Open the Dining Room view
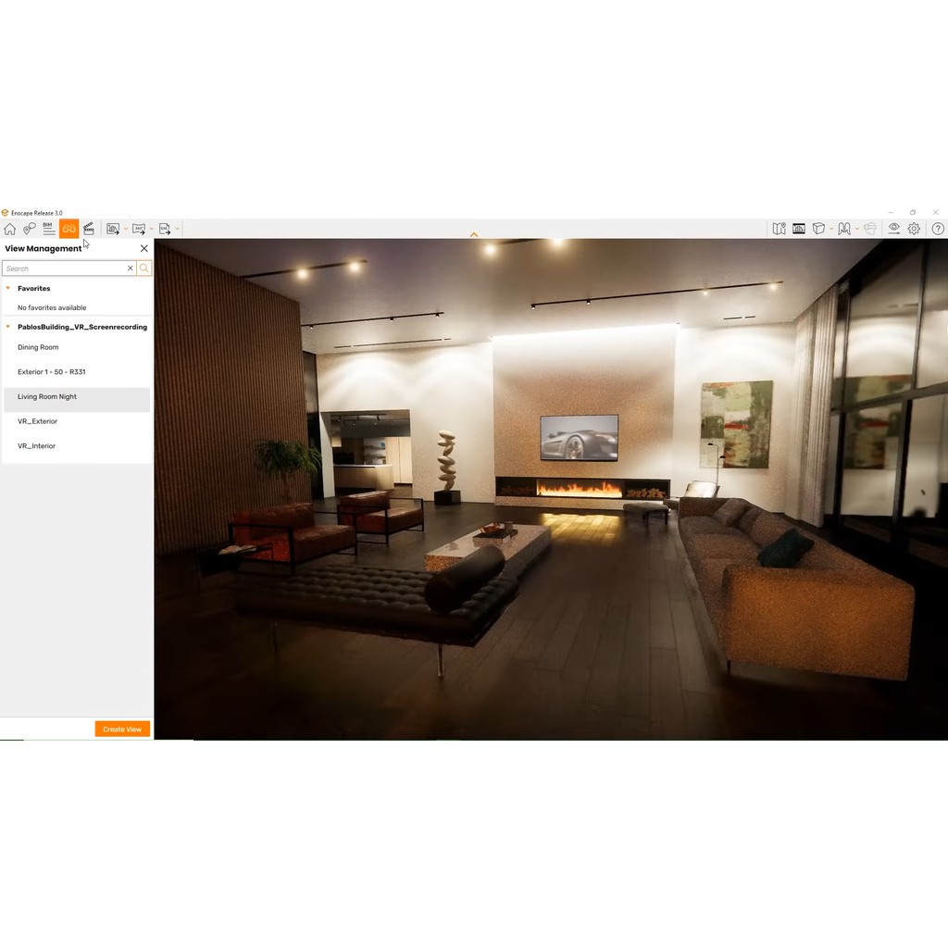This screenshot has height=948, width=948. pyautogui.click(x=38, y=347)
